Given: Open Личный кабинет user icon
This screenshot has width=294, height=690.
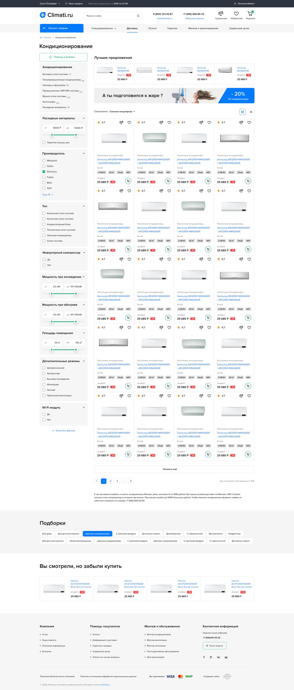Looking at the screenshot, I should tap(235, 3).
